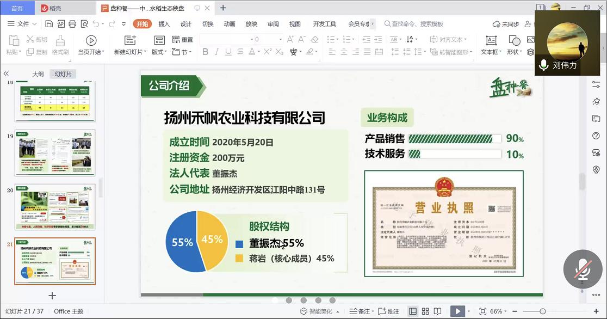The image size is (607, 319).
Task: Switch to the 插入 ribbon tab
Action: tap(164, 24)
